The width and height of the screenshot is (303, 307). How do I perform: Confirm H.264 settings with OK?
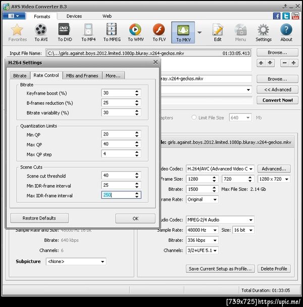pos(135,218)
